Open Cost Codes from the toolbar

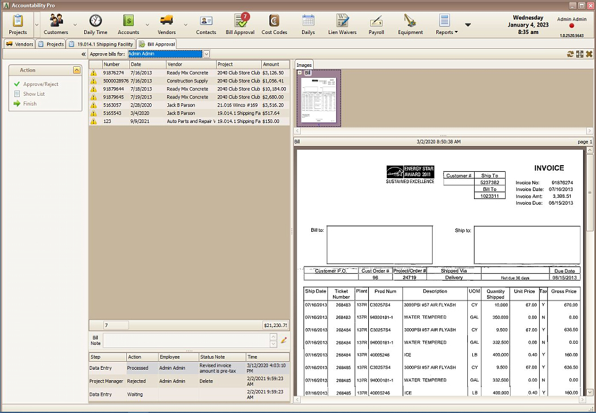[x=274, y=23]
